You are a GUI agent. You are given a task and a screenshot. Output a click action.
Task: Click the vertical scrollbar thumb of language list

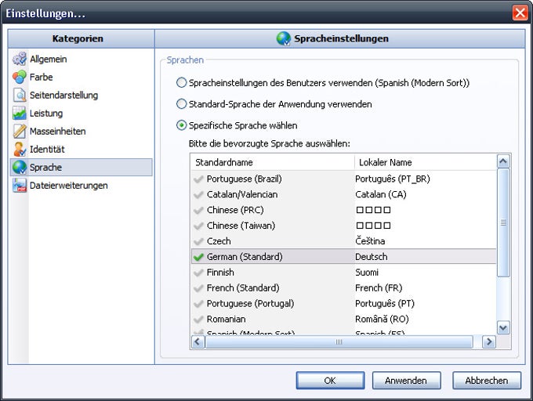tap(503, 222)
